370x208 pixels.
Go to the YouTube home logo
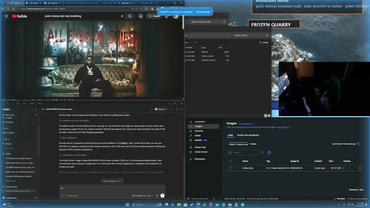[x=20, y=16]
